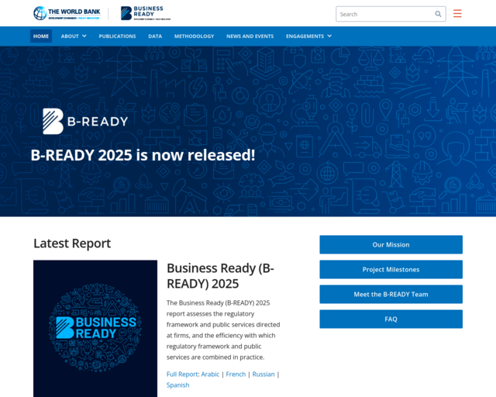Viewport: 496px width, 397px height.
Task: Open the About menu item
Action: pos(70,36)
